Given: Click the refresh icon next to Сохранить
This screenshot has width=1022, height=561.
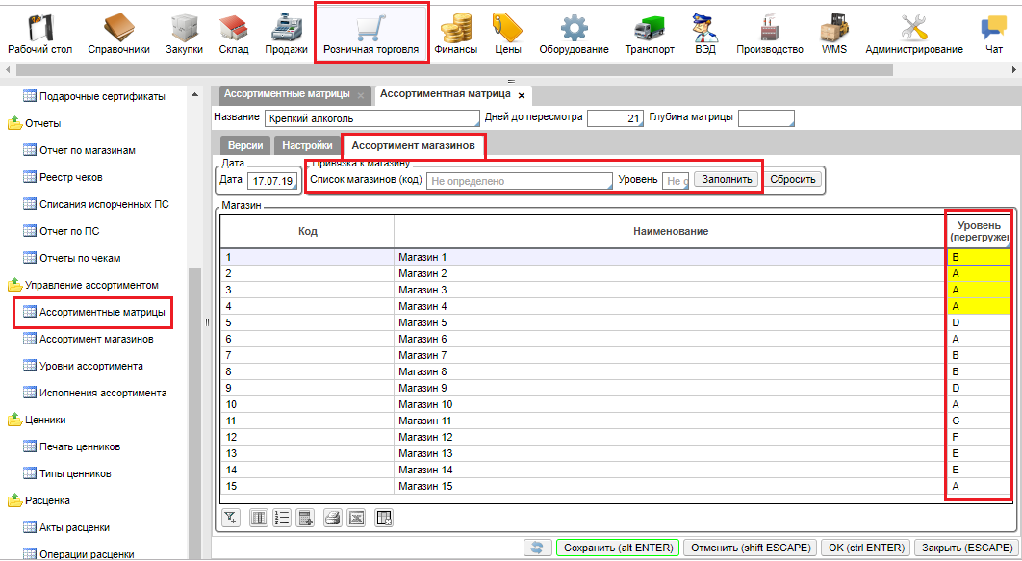Looking at the screenshot, I should pos(538,548).
